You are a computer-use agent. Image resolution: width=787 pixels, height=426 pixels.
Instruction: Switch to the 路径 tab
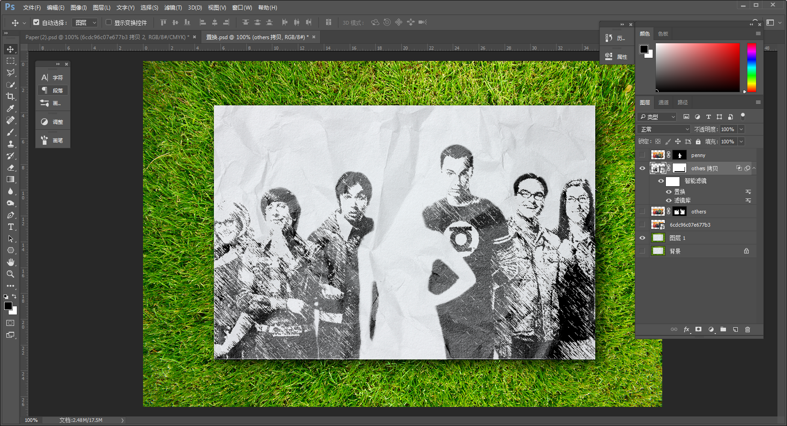coord(683,102)
